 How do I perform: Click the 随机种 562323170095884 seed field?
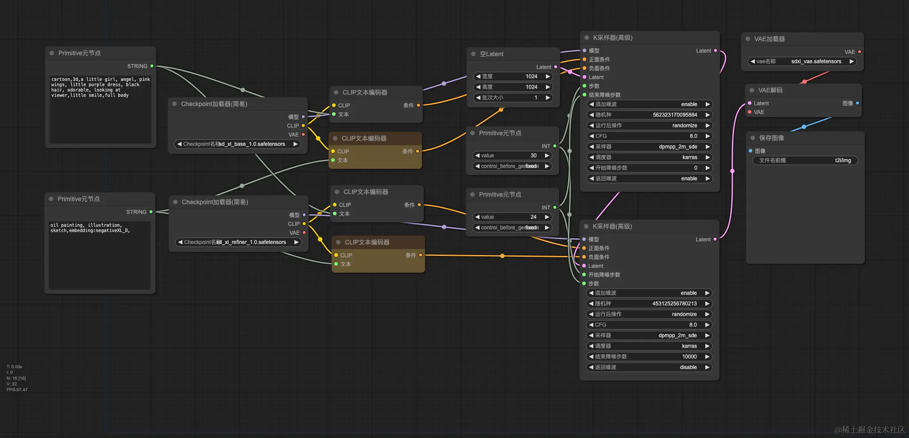pos(650,115)
